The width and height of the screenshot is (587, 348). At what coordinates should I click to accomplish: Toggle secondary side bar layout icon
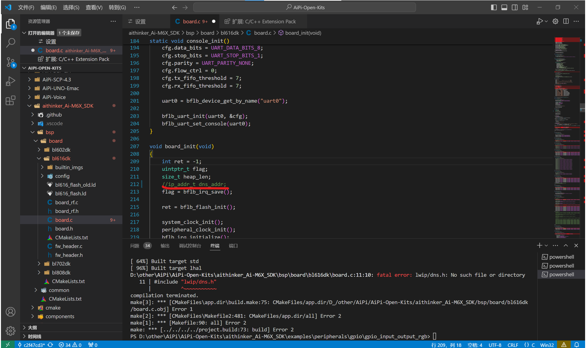(x=515, y=7)
